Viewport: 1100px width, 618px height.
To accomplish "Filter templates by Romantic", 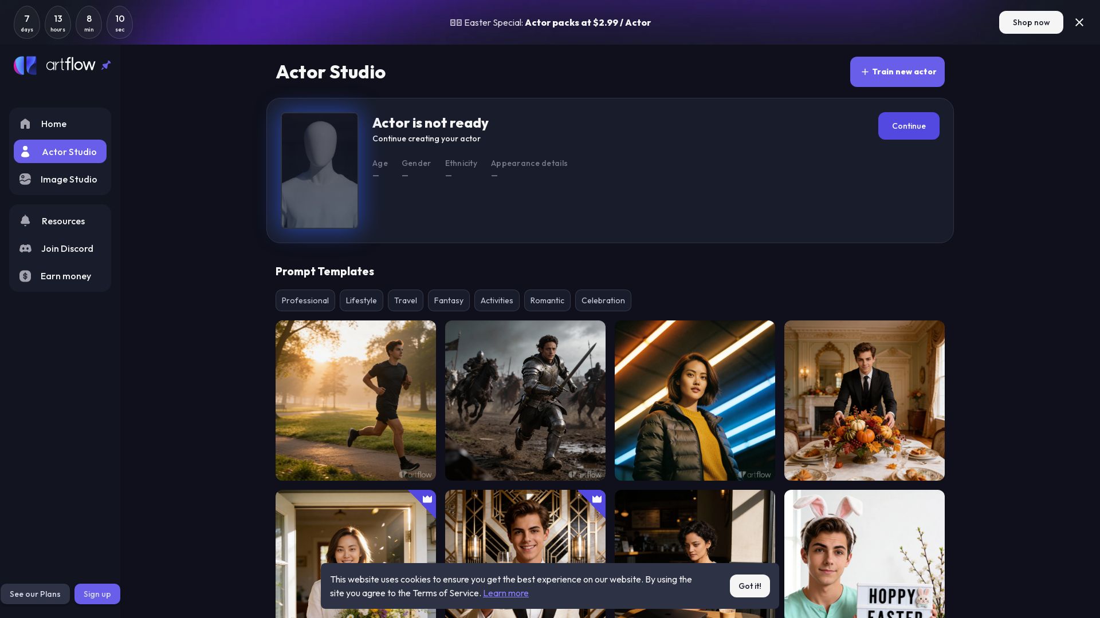I will [x=547, y=300].
